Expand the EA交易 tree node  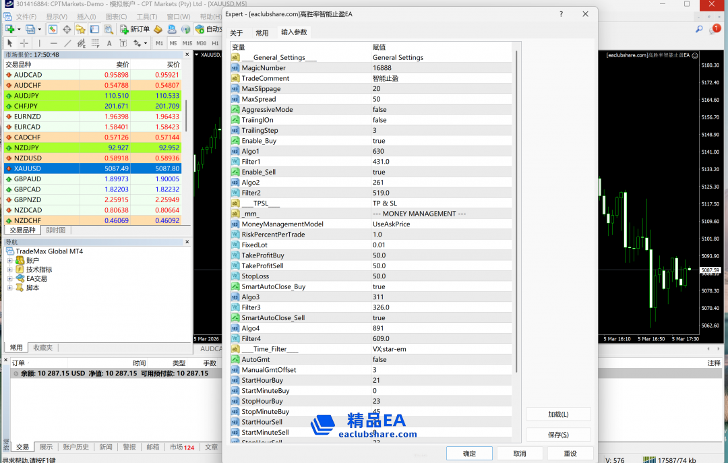pyautogui.click(x=10, y=278)
